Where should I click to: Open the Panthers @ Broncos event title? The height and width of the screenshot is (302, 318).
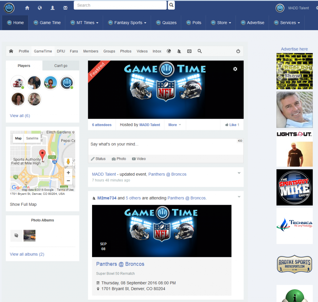tap(120, 264)
